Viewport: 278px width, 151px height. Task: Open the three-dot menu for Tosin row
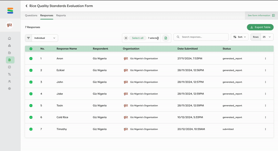[265, 106]
